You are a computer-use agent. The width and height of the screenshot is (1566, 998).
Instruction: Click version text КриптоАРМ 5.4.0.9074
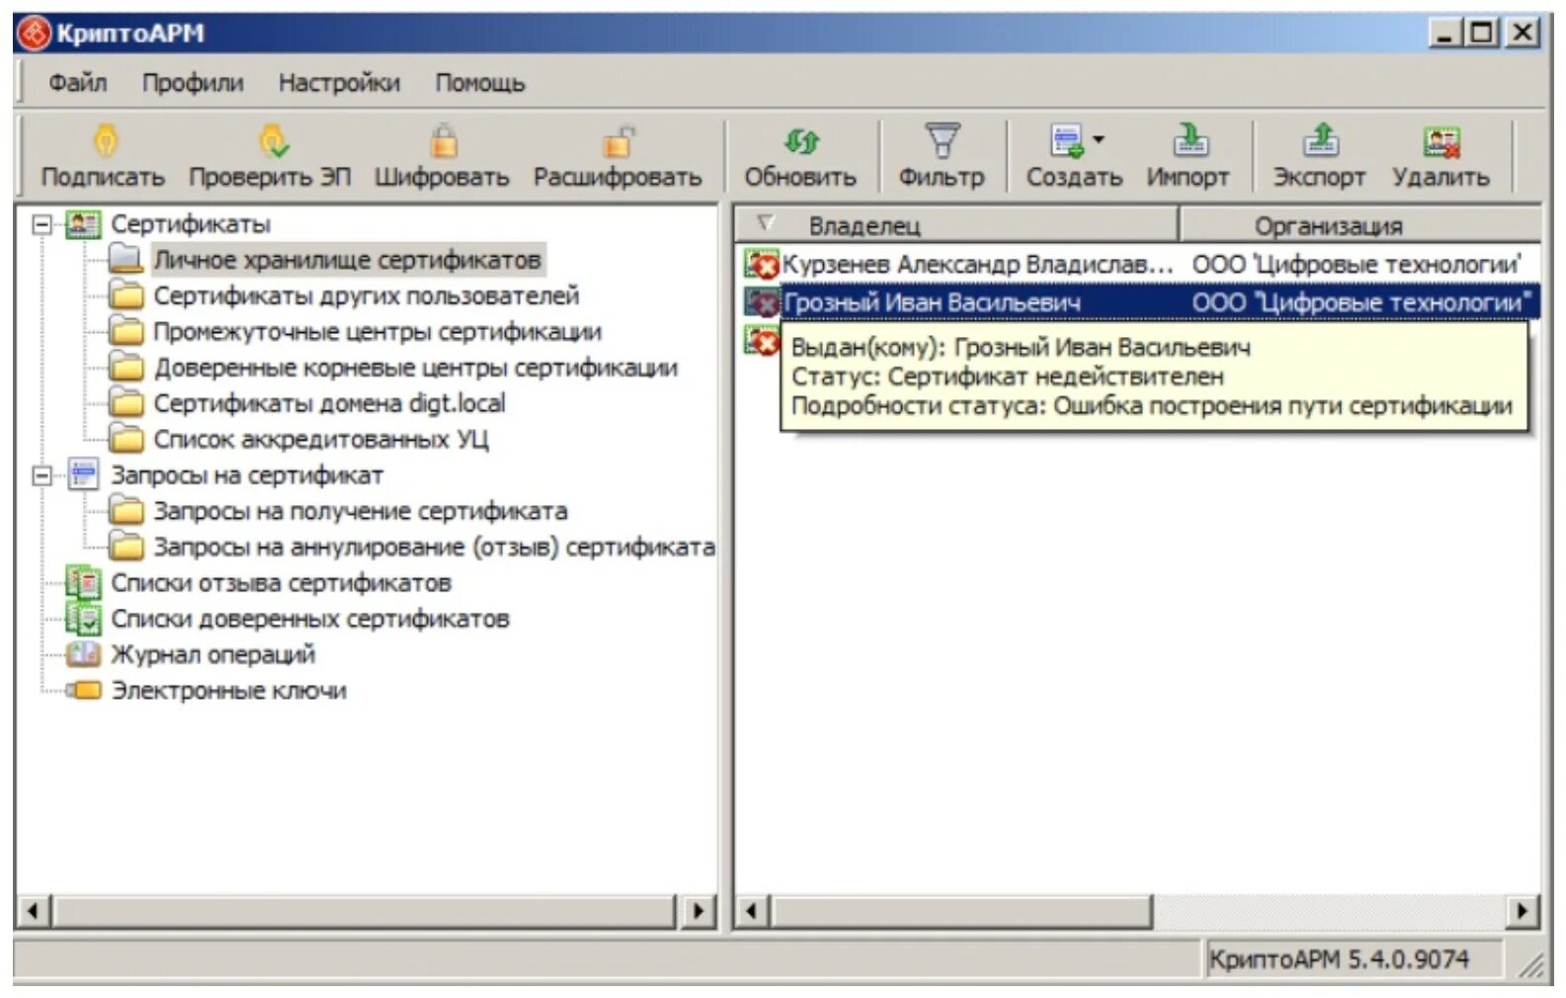tap(1339, 959)
